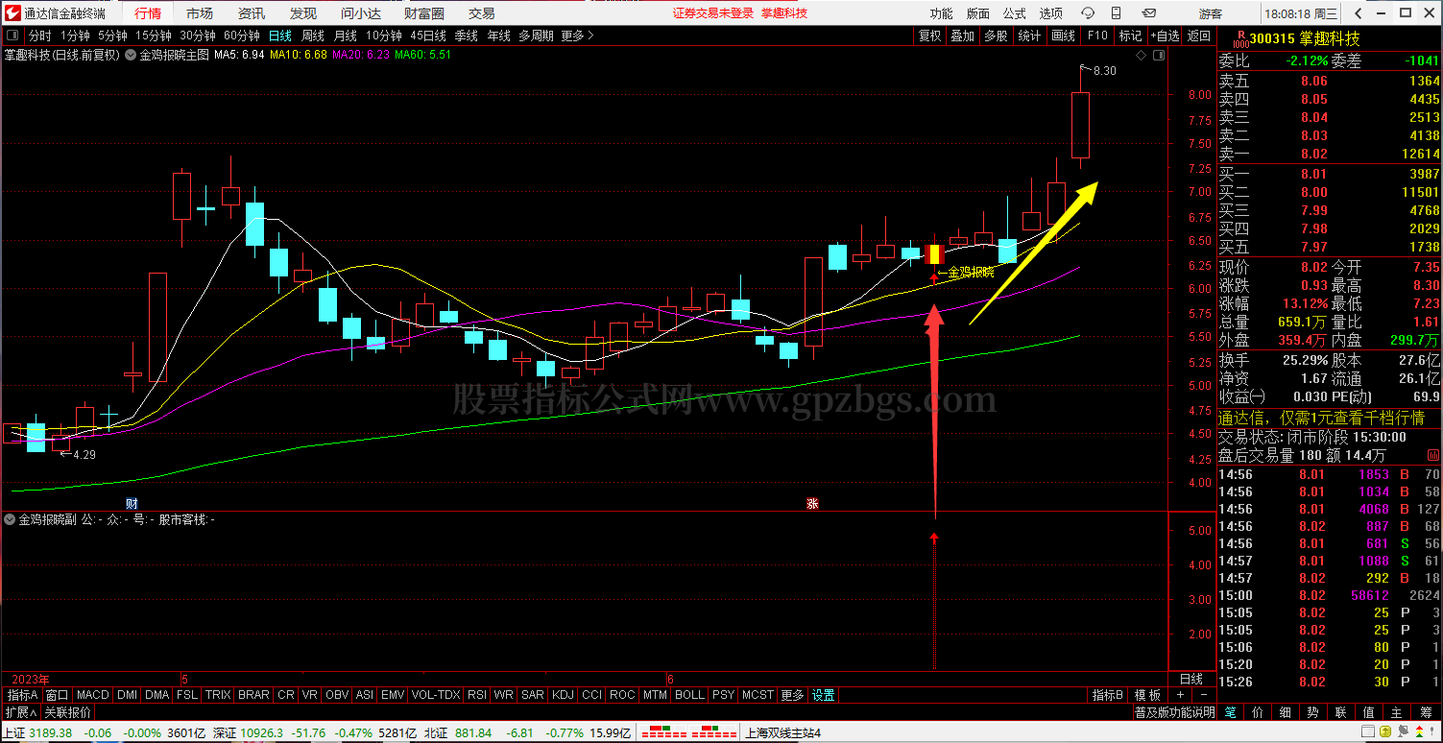Image resolution: width=1443 pixels, height=743 pixels.
Task: Click the headset customer service icon
Action: 1088,13
